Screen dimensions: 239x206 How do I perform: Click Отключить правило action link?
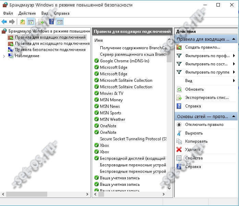coord(204,125)
